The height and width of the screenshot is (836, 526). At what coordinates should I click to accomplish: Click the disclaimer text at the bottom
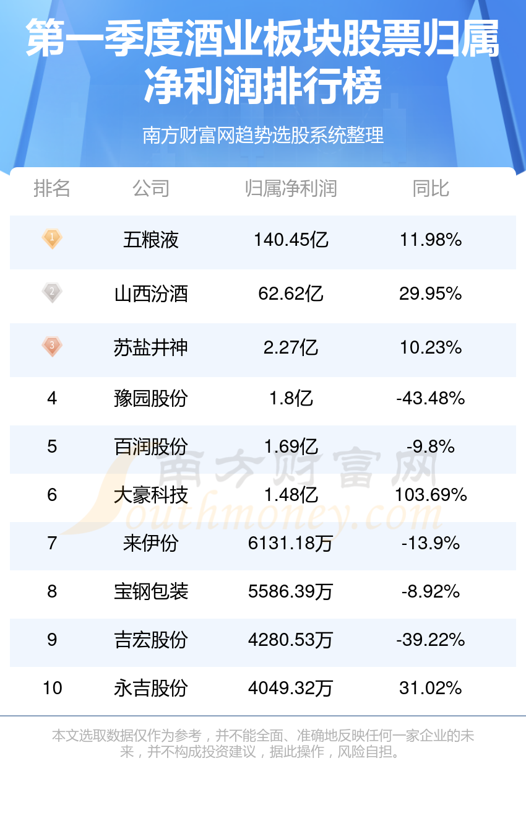(x=263, y=744)
